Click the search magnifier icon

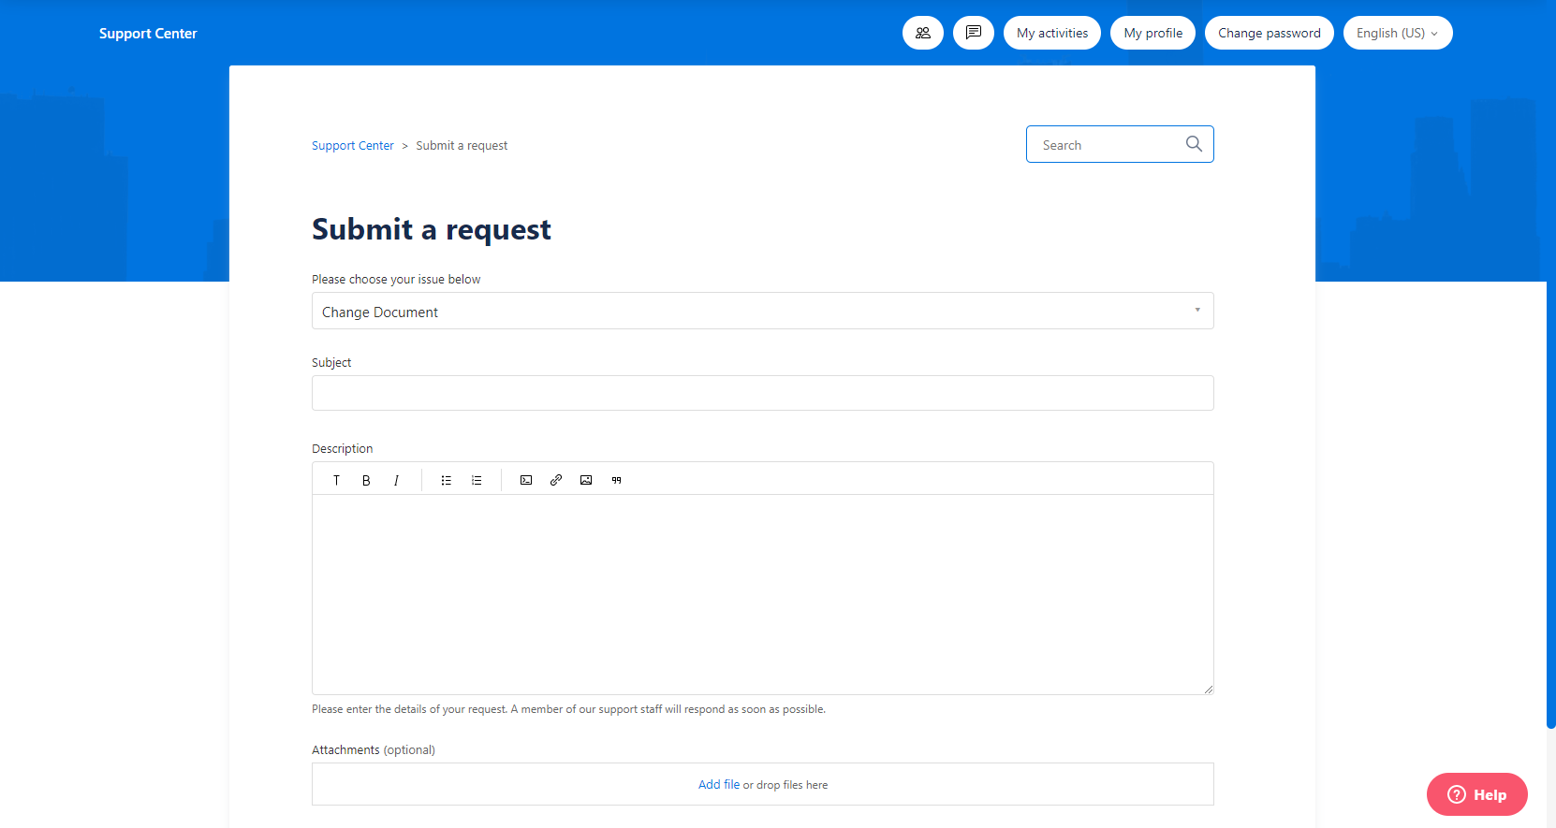point(1194,144)
